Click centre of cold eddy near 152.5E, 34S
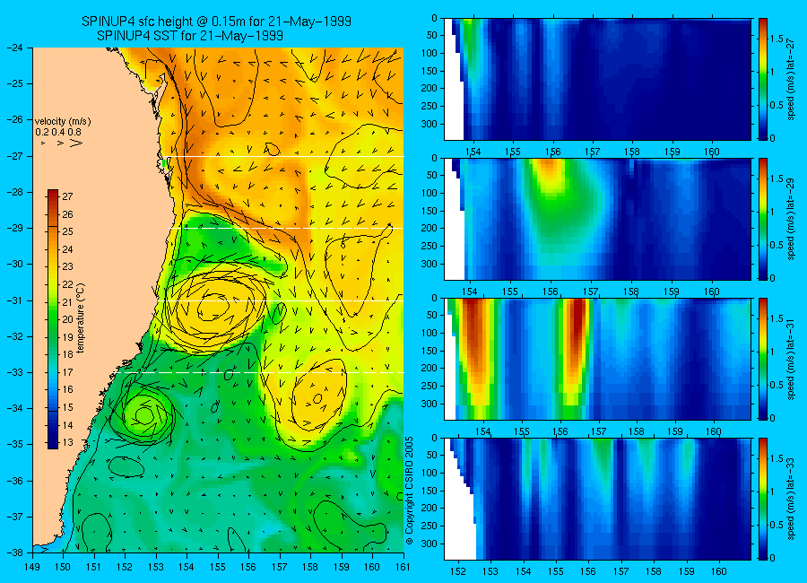 point(144,415)
